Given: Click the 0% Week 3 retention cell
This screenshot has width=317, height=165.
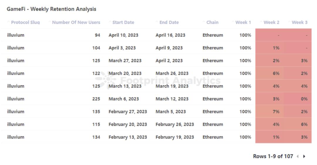Looking at the screenshot, I should (x=304, y=99).
